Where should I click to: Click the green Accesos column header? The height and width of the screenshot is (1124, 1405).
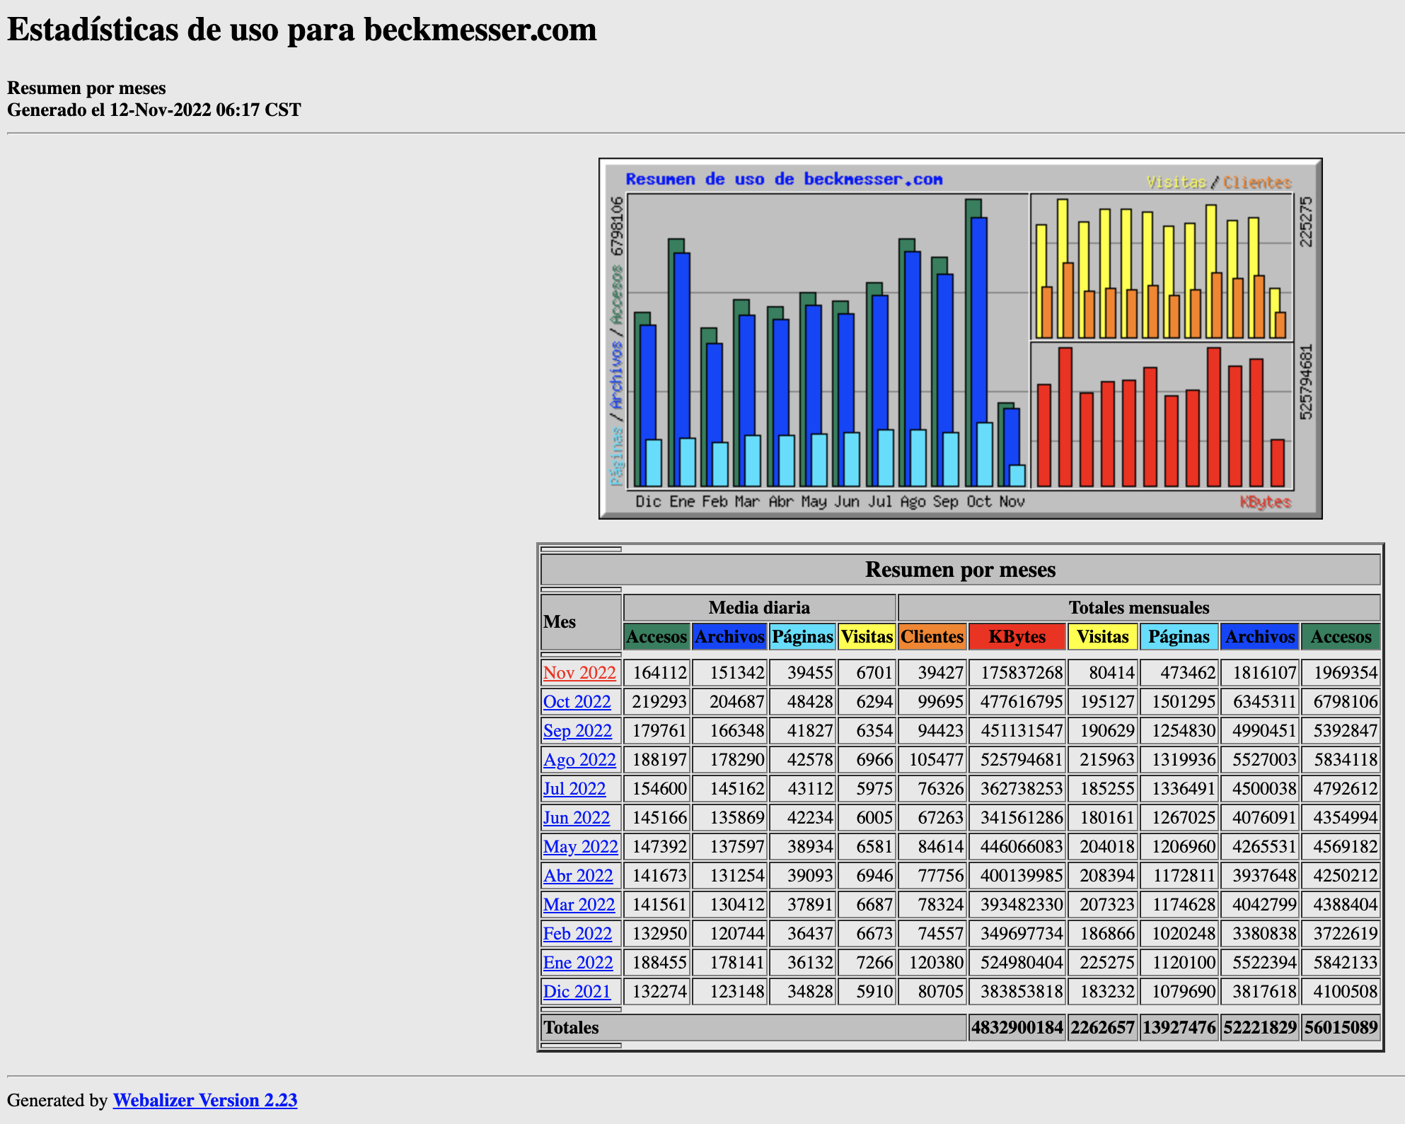pos(656,637)
